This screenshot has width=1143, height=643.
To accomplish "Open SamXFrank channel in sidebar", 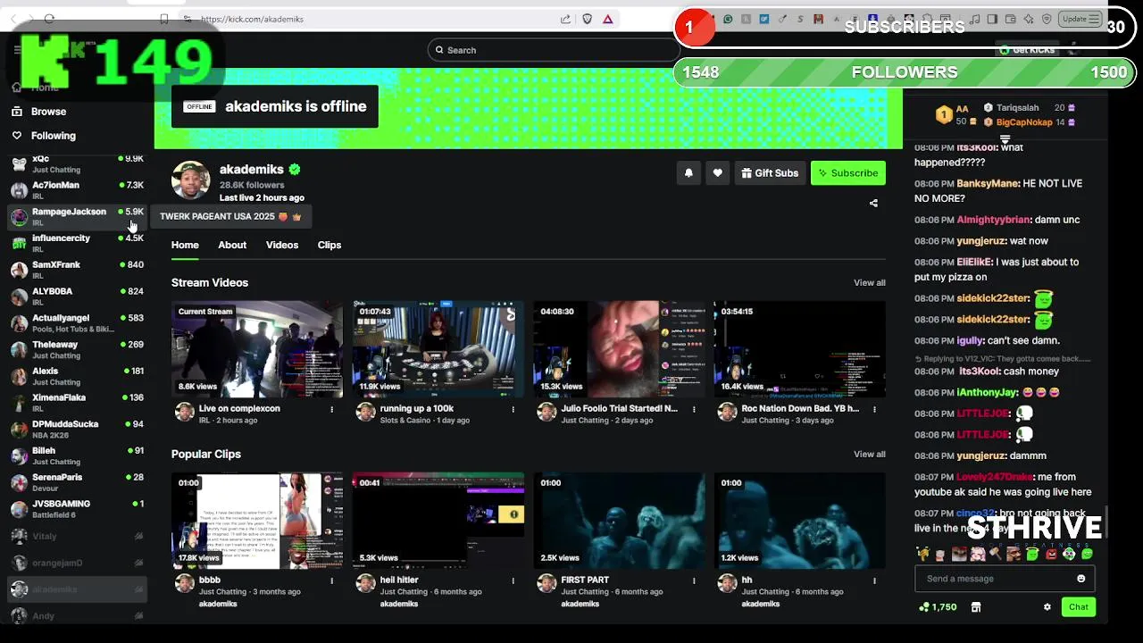I will click(x=77, y=270).
